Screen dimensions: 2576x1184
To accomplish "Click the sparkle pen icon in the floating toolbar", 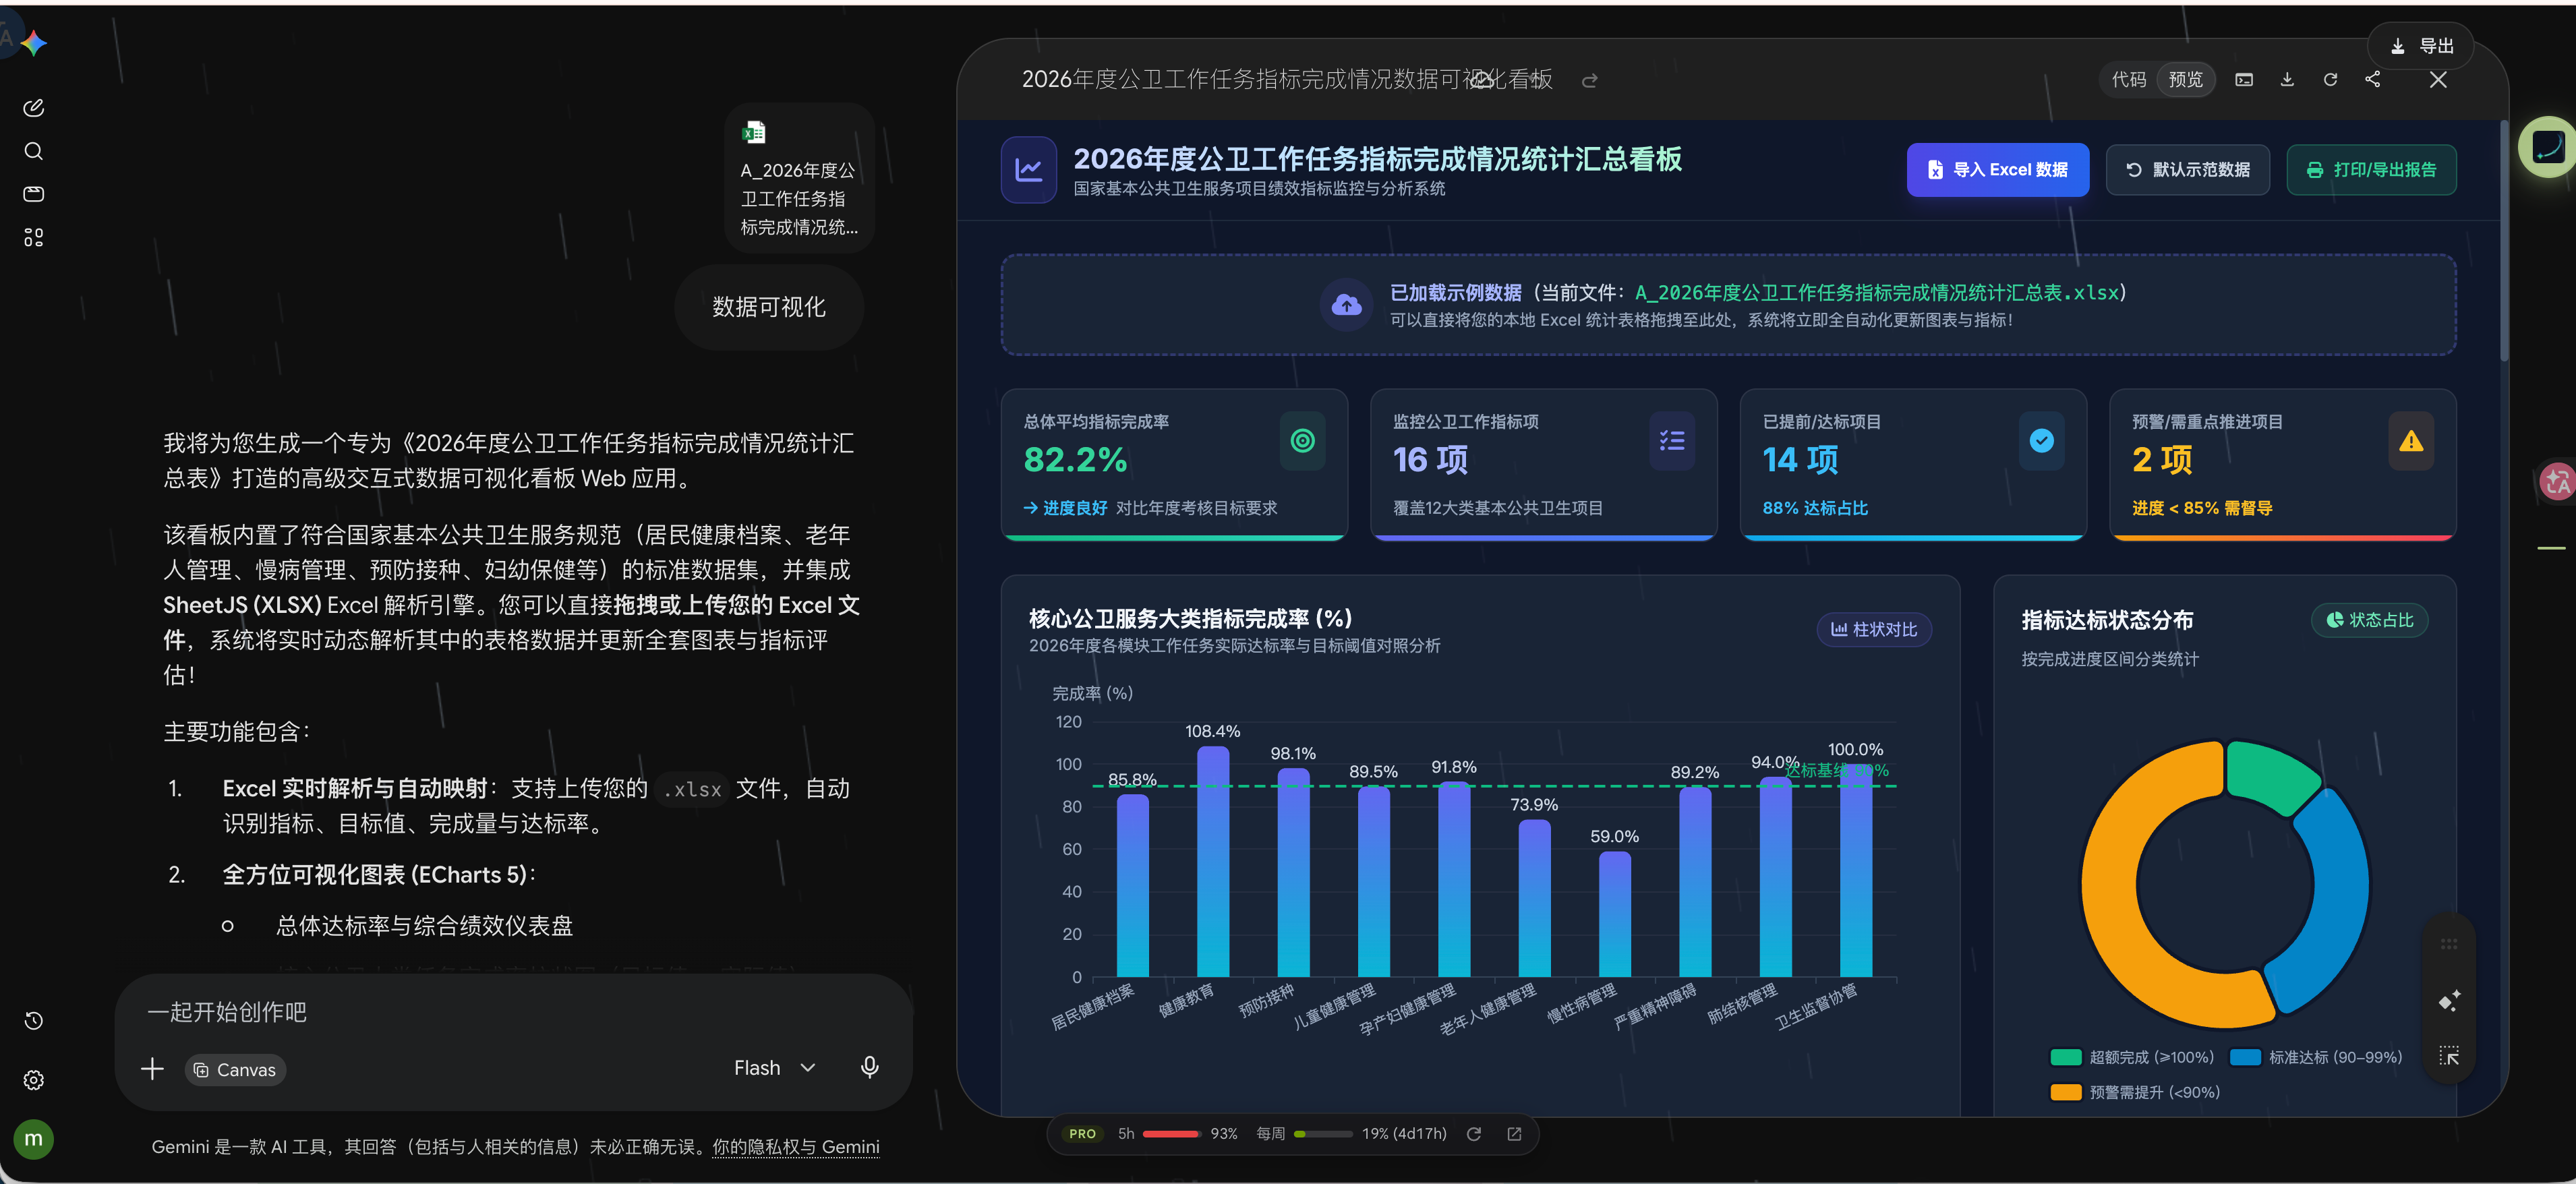I will tap(2449, 1001).
